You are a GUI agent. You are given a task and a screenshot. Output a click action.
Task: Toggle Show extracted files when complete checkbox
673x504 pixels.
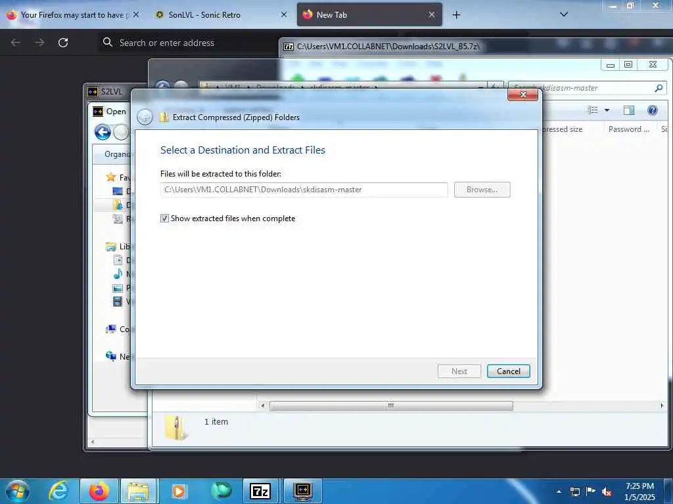point(164,218)
